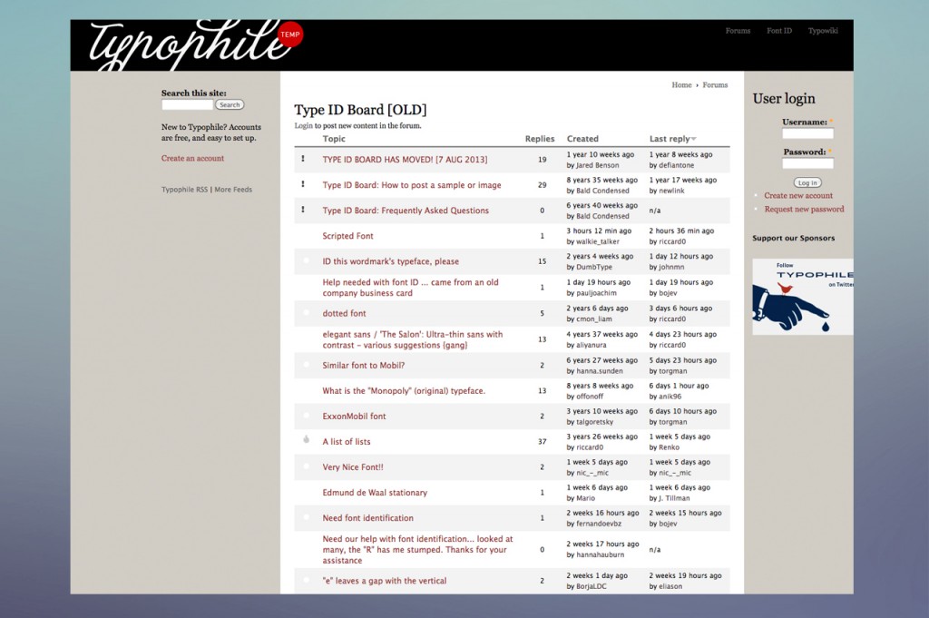The width and height of the screenshot is (929, 618).
Task: Sort table by Topic column header
Action: (334, 139)
